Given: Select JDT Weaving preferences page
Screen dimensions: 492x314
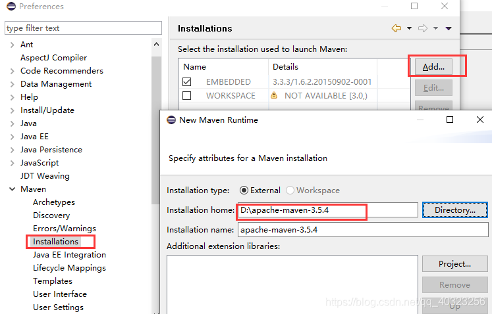Looking at the screenshot, I should (45, 176).
